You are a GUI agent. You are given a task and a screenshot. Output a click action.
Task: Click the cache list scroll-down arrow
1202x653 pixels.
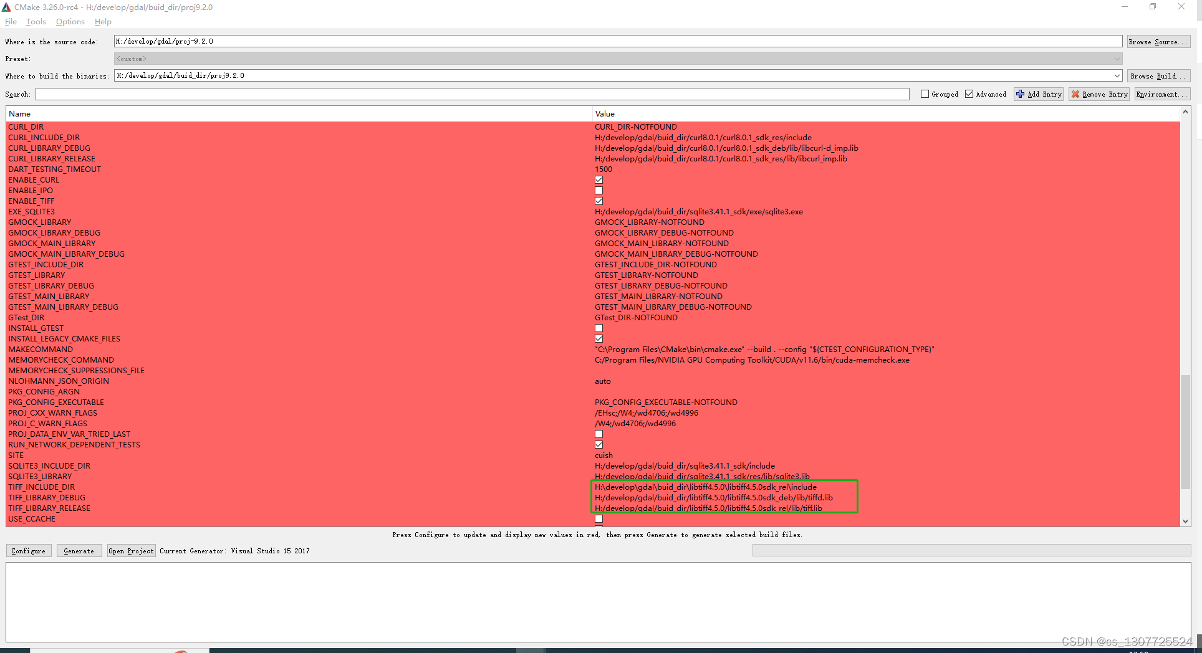1185,522
